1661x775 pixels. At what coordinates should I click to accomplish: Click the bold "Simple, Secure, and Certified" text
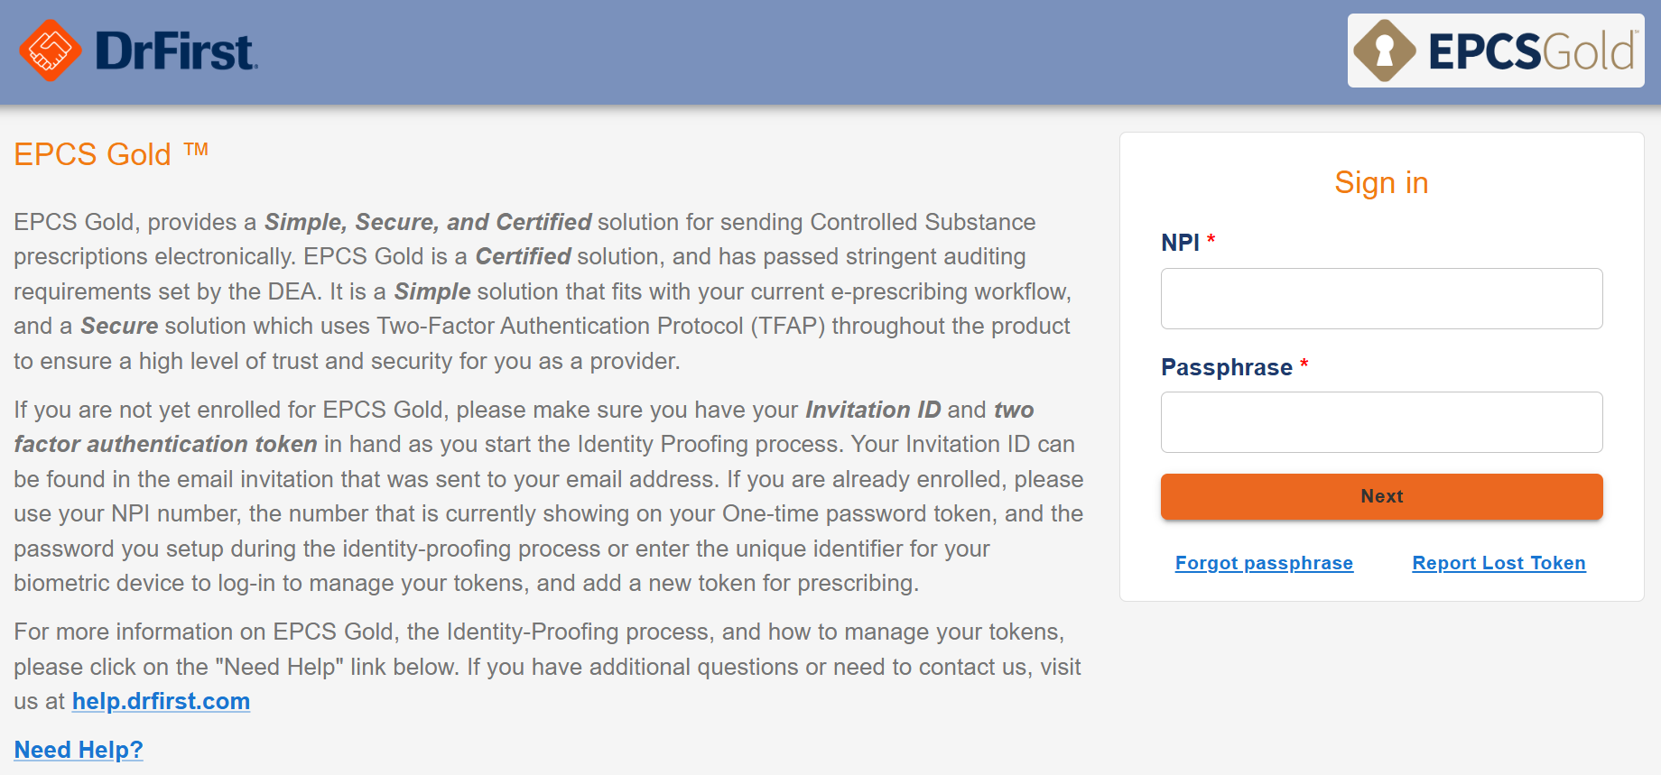[x=428, y=222]
